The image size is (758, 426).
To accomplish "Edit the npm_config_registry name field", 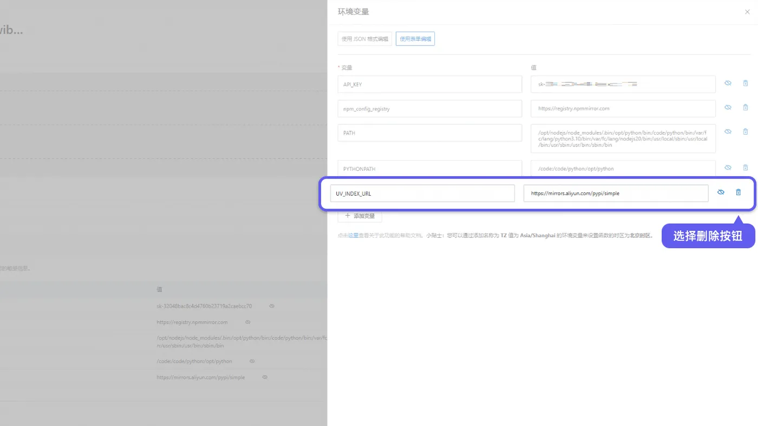I will [430, 109].
